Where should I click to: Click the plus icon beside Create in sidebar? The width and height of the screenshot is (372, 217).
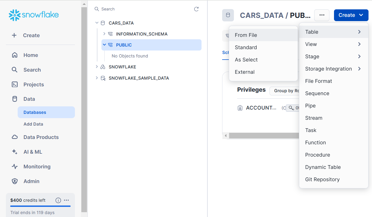pos(14,35)
